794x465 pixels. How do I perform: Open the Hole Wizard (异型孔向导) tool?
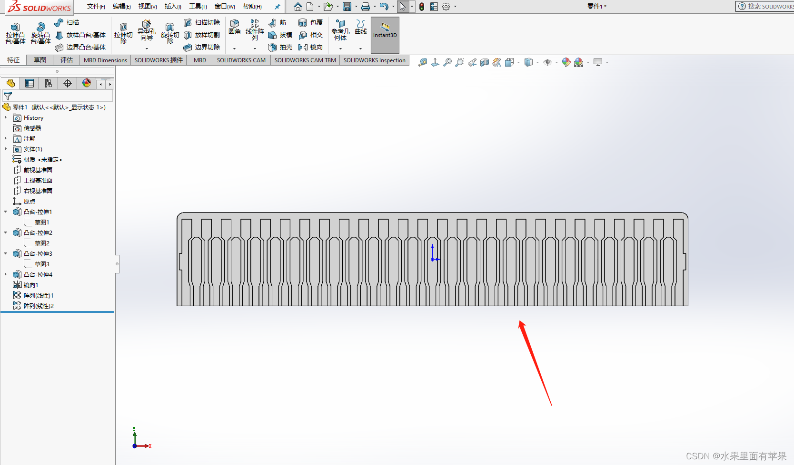pyautogui.click(x=147, y=30)
